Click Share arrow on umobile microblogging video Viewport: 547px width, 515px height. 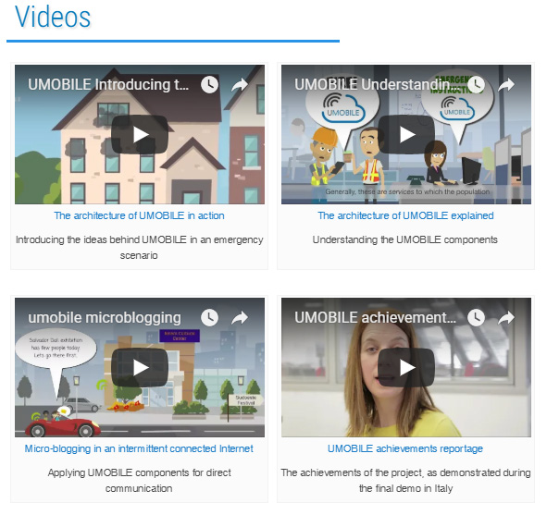tap(240, 317)
